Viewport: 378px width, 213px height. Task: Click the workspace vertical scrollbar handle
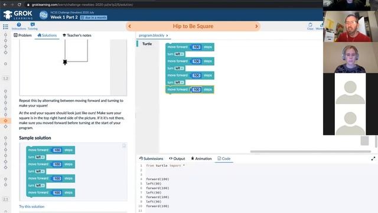coord(376,141)
